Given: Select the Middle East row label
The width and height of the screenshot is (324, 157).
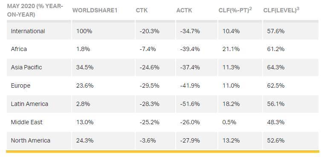Looking at the screenshot, I should 27,122.
